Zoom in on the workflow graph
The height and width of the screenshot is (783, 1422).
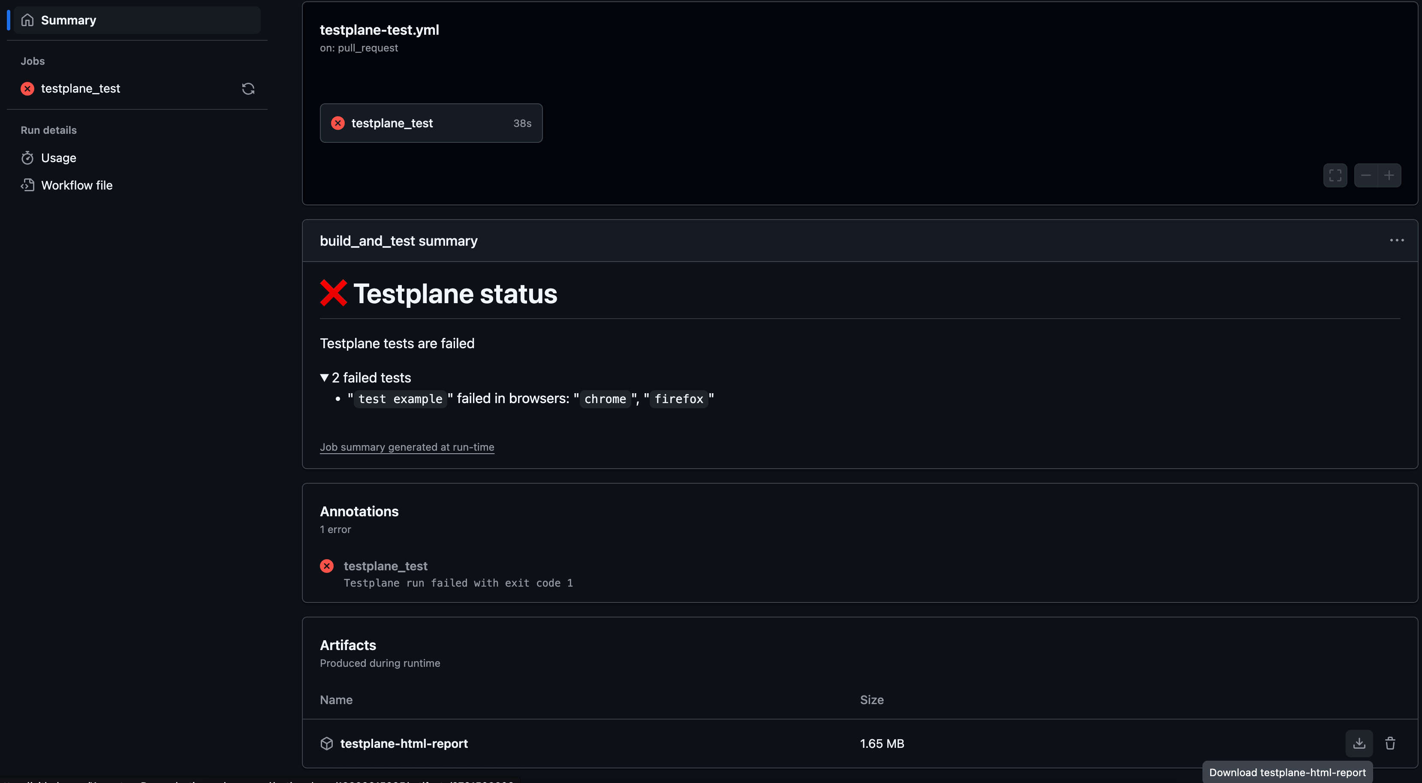[x=1389, y=175]
